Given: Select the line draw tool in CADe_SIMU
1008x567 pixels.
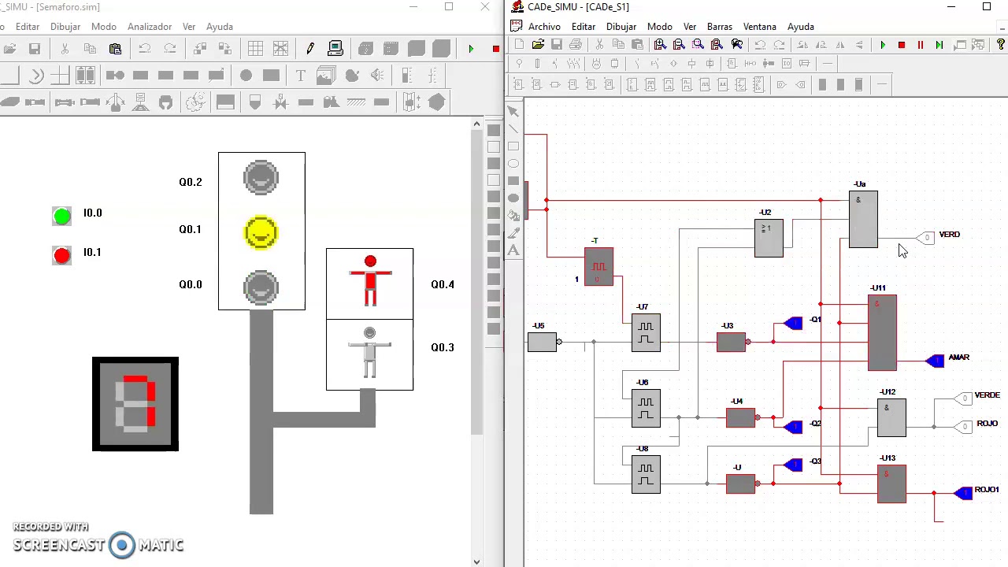Looking at the screenshot, I should [513, 129].
